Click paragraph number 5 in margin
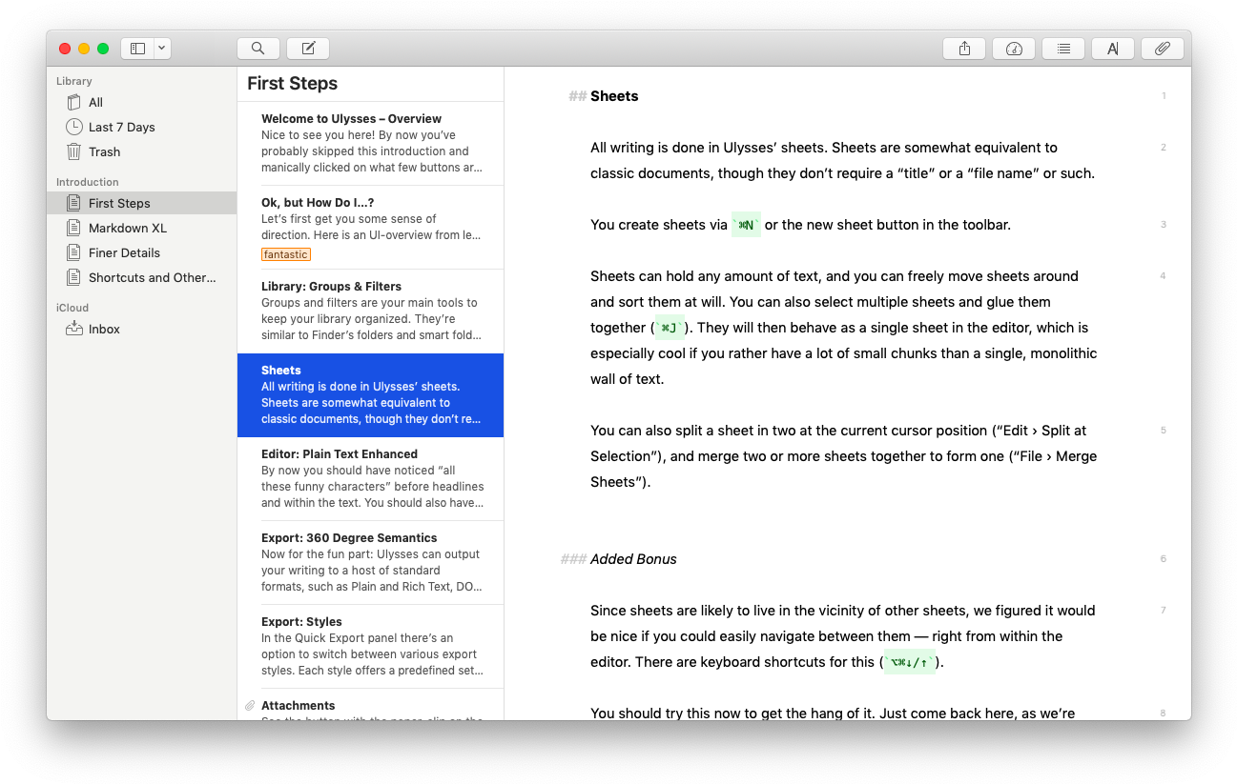 [x=1164, y=431]
